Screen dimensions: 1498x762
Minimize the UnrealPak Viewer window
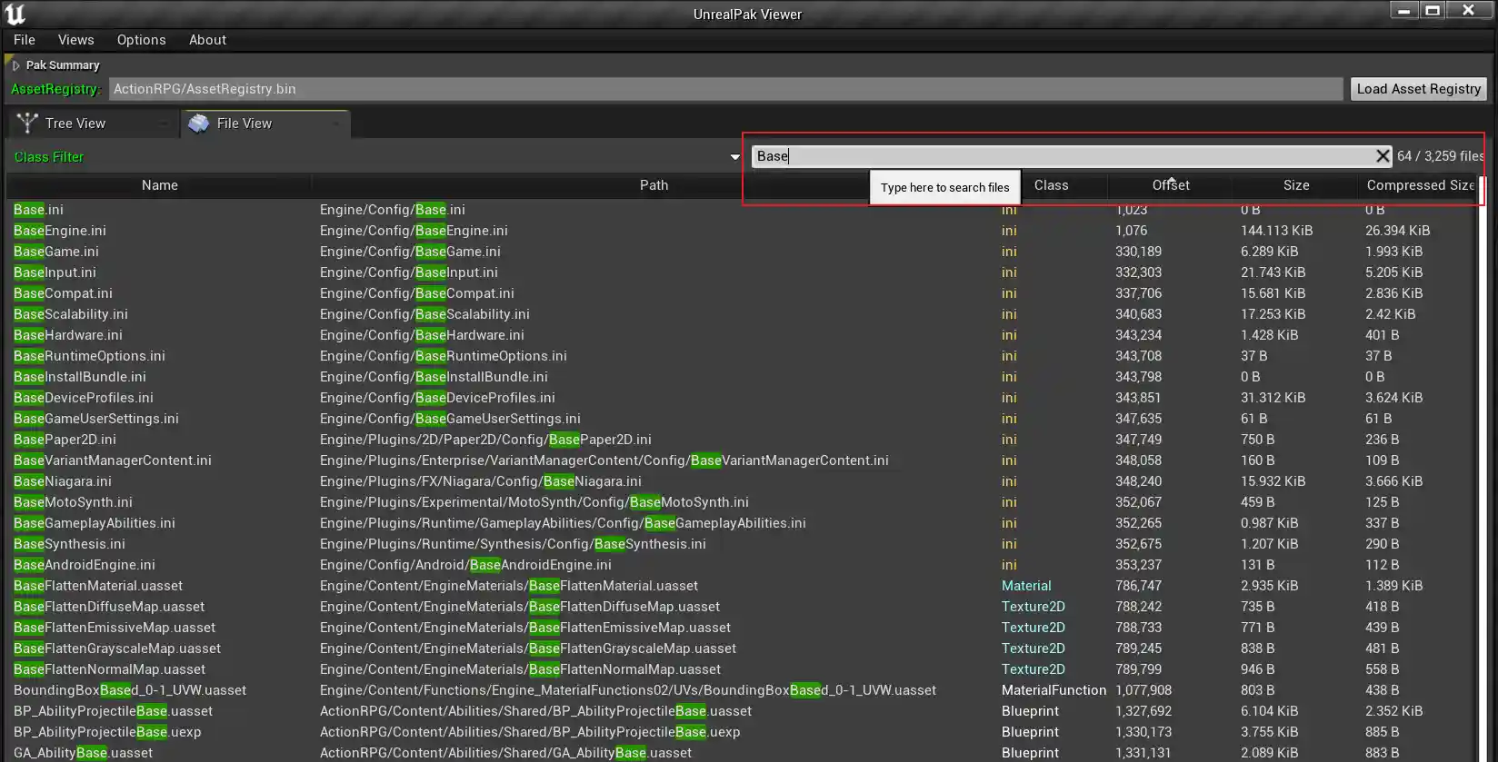pos(1404,11)
